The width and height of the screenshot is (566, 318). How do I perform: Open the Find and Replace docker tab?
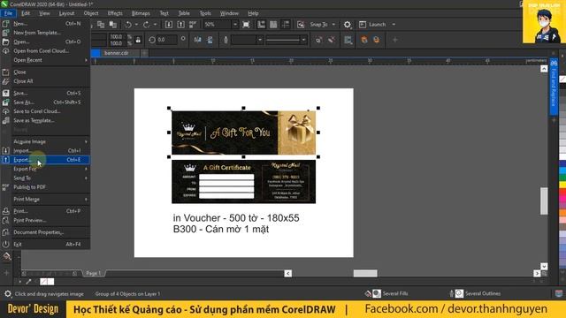(x=554, y=87)
